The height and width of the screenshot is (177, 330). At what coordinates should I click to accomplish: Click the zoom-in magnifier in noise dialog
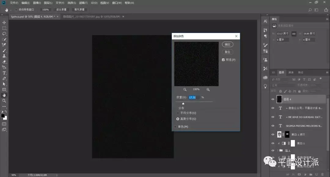208,90
